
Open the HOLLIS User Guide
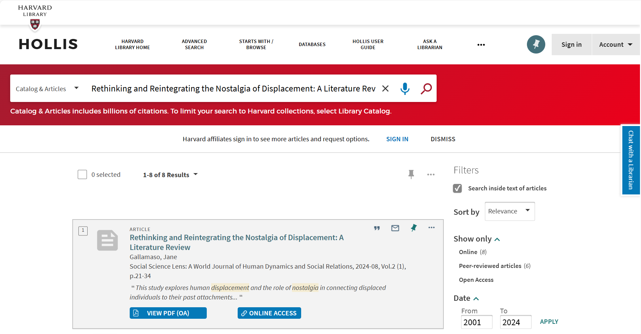368,44
